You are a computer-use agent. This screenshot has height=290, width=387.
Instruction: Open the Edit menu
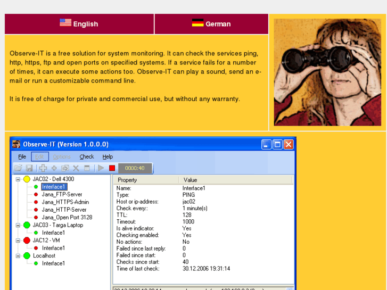pos(39,157)
